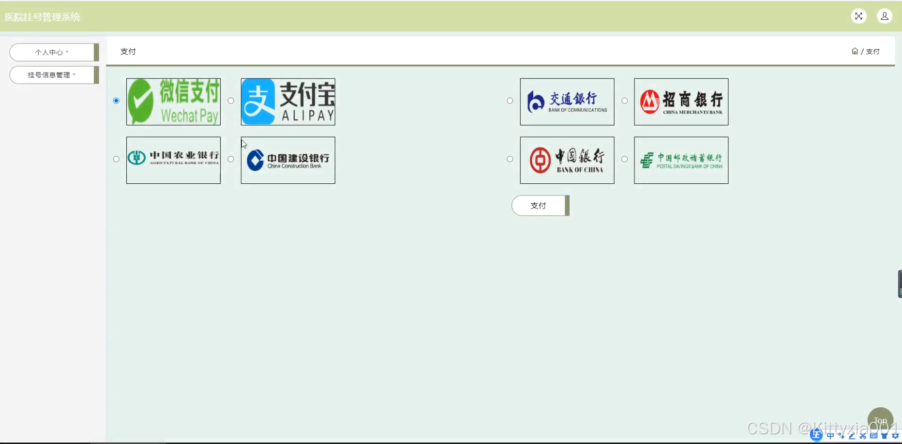Open the IME settings gear icon
Image resolution: width=902 pixels, height=444 pixels.
click(x=895, y=436)
